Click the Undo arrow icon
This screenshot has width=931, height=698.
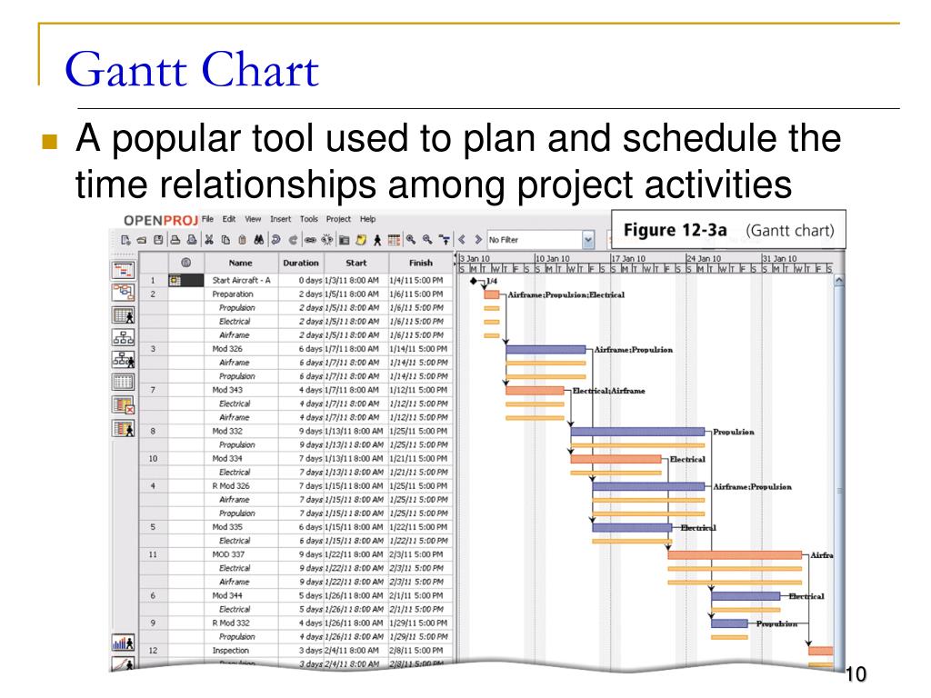[275, 240]
